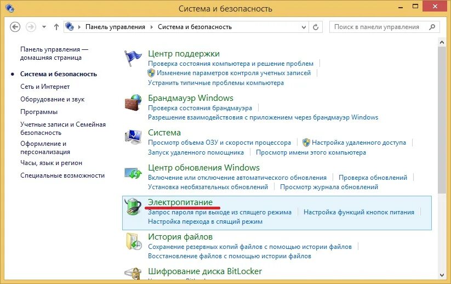Click Настройка удаленного доступа link
Image resolution: width=451 pixels, height=284 pixels.
click(359, 143)
